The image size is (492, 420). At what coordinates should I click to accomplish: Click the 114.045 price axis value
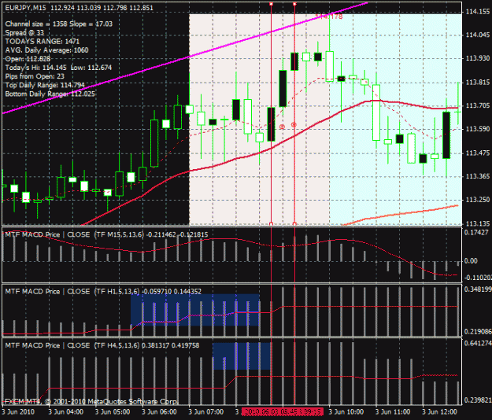[x=478, y=35]
